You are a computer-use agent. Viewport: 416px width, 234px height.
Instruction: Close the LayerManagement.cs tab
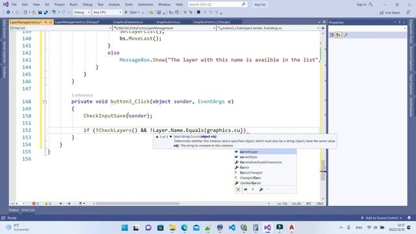click(51, 22)
